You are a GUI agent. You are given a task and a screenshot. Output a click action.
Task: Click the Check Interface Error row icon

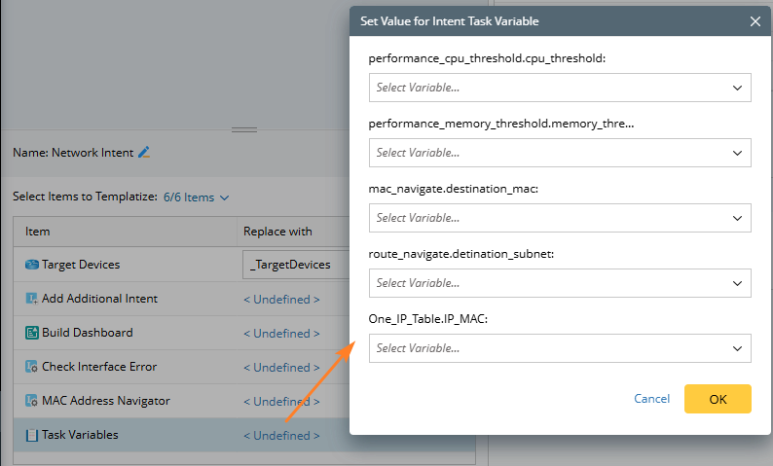pos(31,367)
